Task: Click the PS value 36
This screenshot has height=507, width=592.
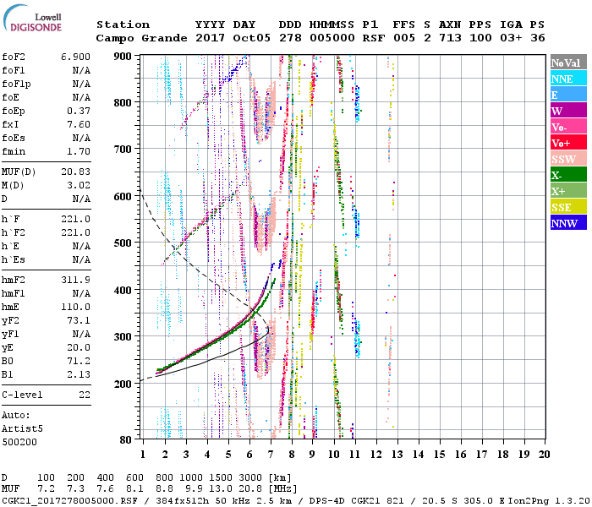Action: point(537,38)
